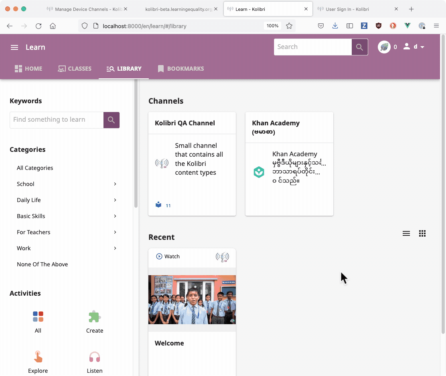The height and width of the screenshot is (376, 446).
Task: Focus the top Search input field
Action: tap(313, 47)
